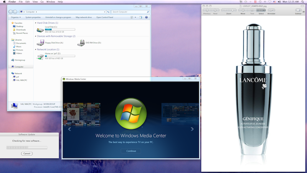Click right arrow in Windows Media Center
Viewport: 307px width, 173px height.
[192, 129]
